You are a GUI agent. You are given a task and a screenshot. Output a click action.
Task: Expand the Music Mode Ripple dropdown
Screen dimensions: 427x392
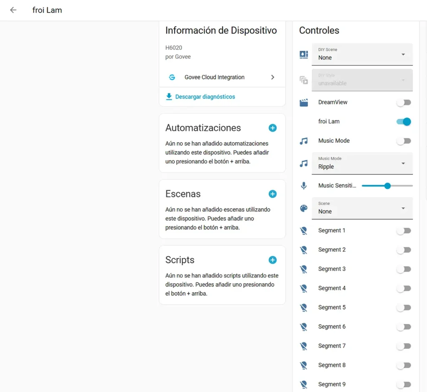point(362,163)
